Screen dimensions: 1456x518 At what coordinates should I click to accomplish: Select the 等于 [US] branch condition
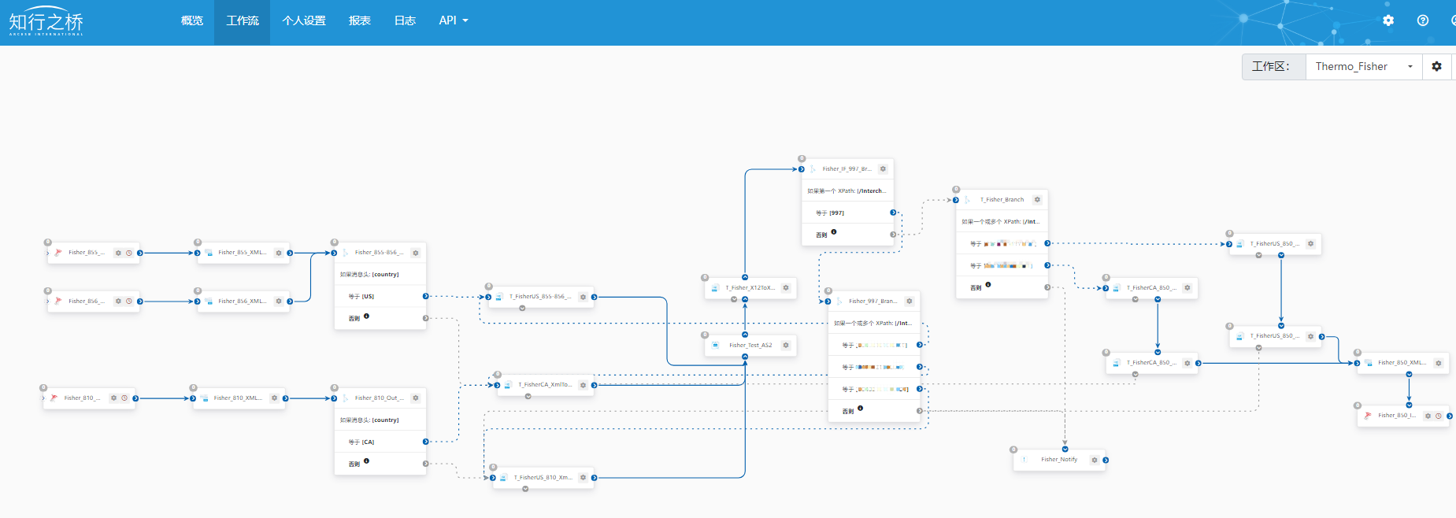point(380,297)
